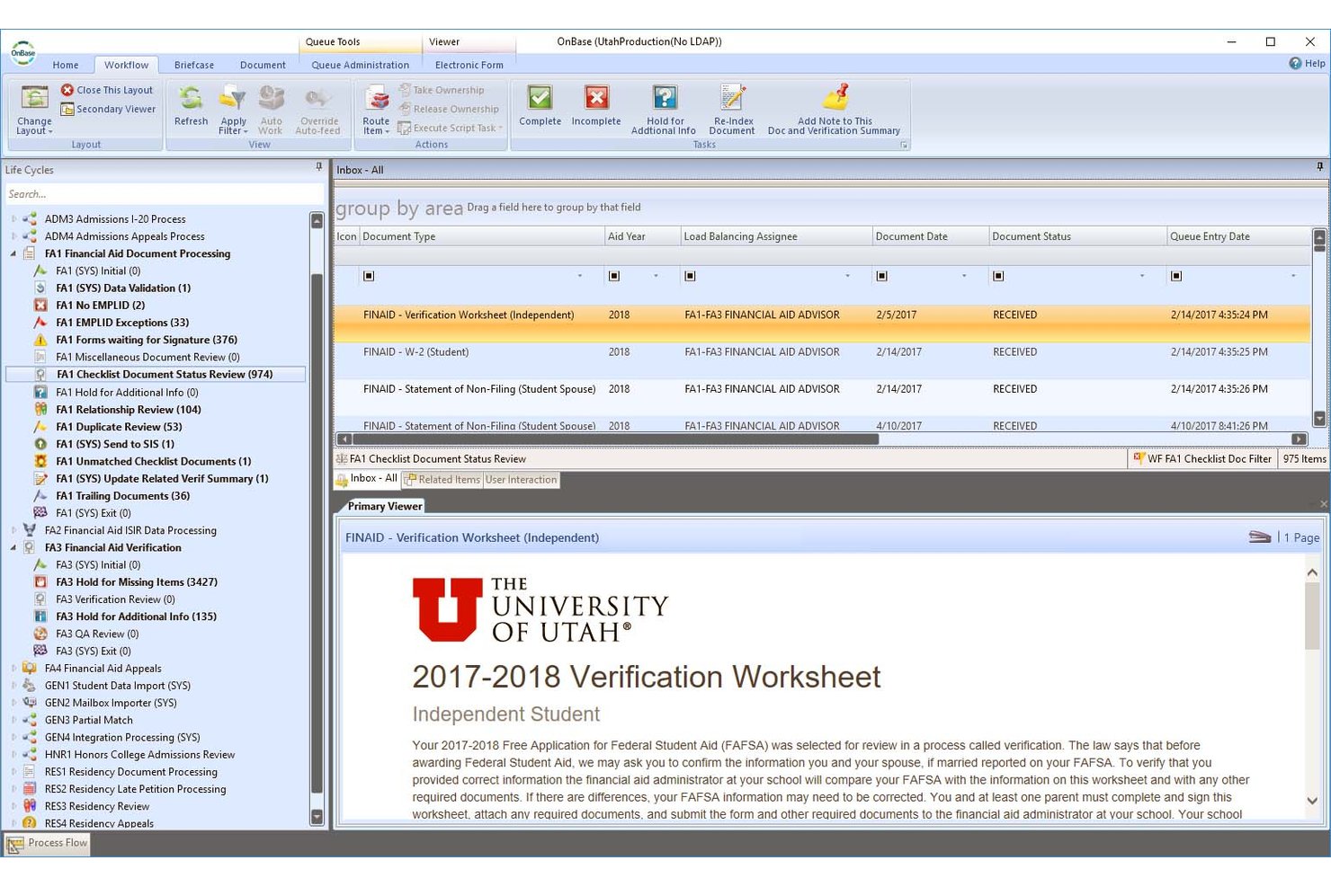
Task: Click WF FA1 Checklist Doc Filter
Action: pos(1201,458)
